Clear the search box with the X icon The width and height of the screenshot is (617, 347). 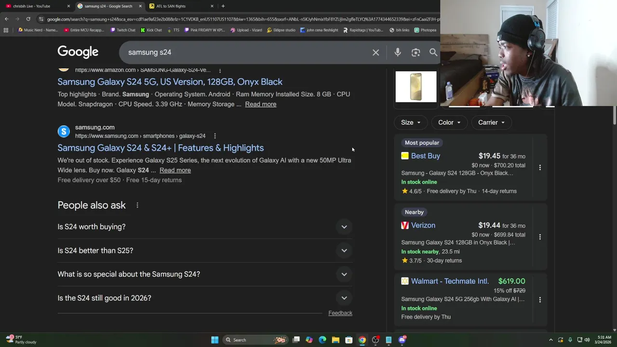pyautogui.click(x=376, y=52)
